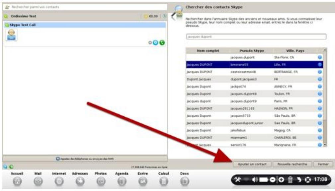Select cell Toulon, FR

click(x=282, y=94)
